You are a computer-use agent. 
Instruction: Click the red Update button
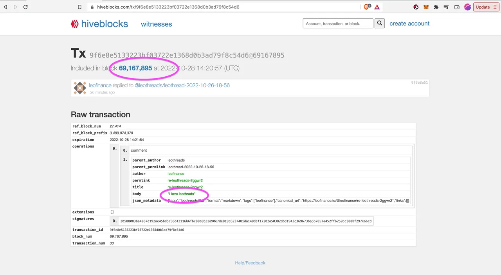486,7
